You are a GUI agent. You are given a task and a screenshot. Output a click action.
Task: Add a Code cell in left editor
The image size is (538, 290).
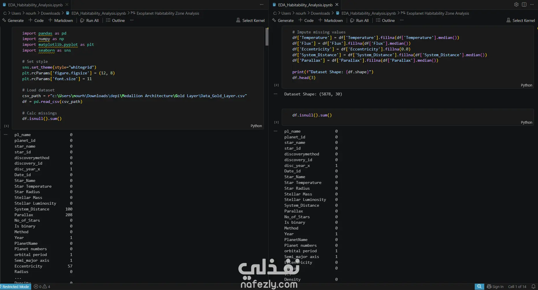[36, 20]
